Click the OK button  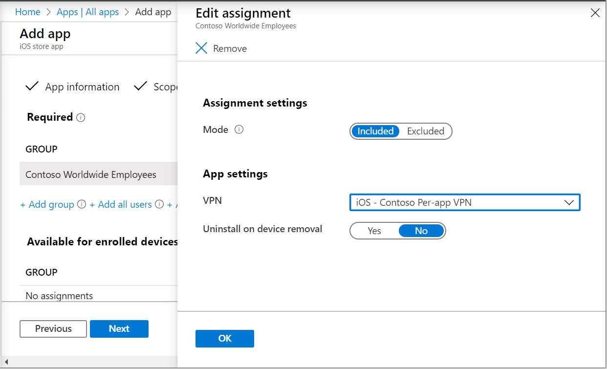(x=224, y=338)
